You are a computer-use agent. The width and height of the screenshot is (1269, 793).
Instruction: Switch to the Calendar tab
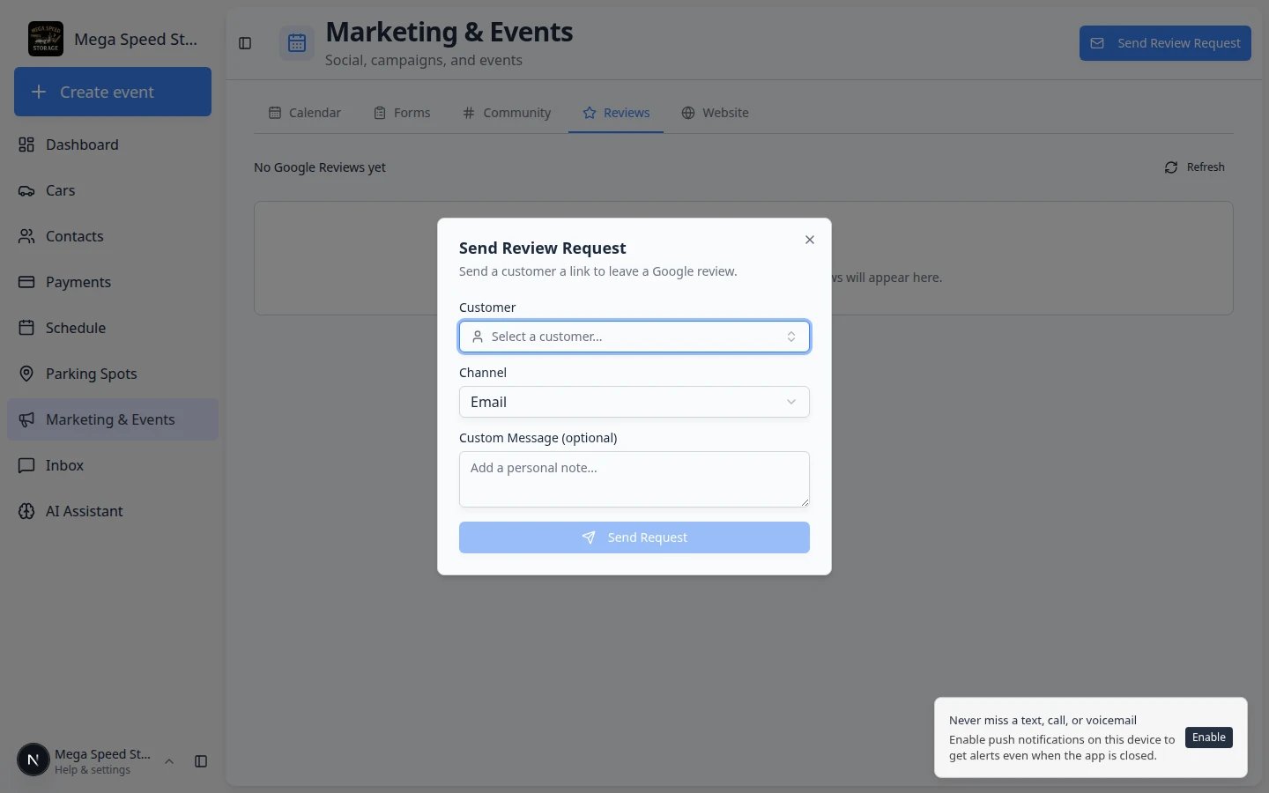point(304,113)
